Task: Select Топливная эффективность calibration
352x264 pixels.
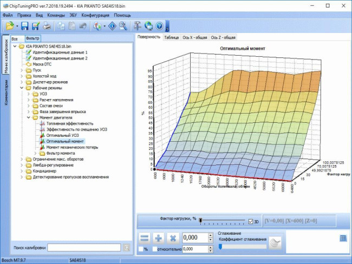Action: (70, 123)
